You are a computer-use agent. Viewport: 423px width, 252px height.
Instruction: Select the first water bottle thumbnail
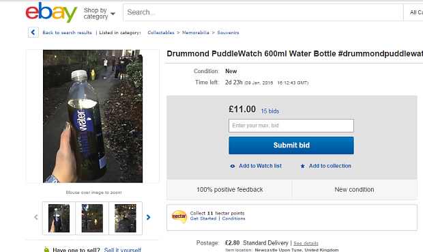pyautogui.click(x=59, y=219)
